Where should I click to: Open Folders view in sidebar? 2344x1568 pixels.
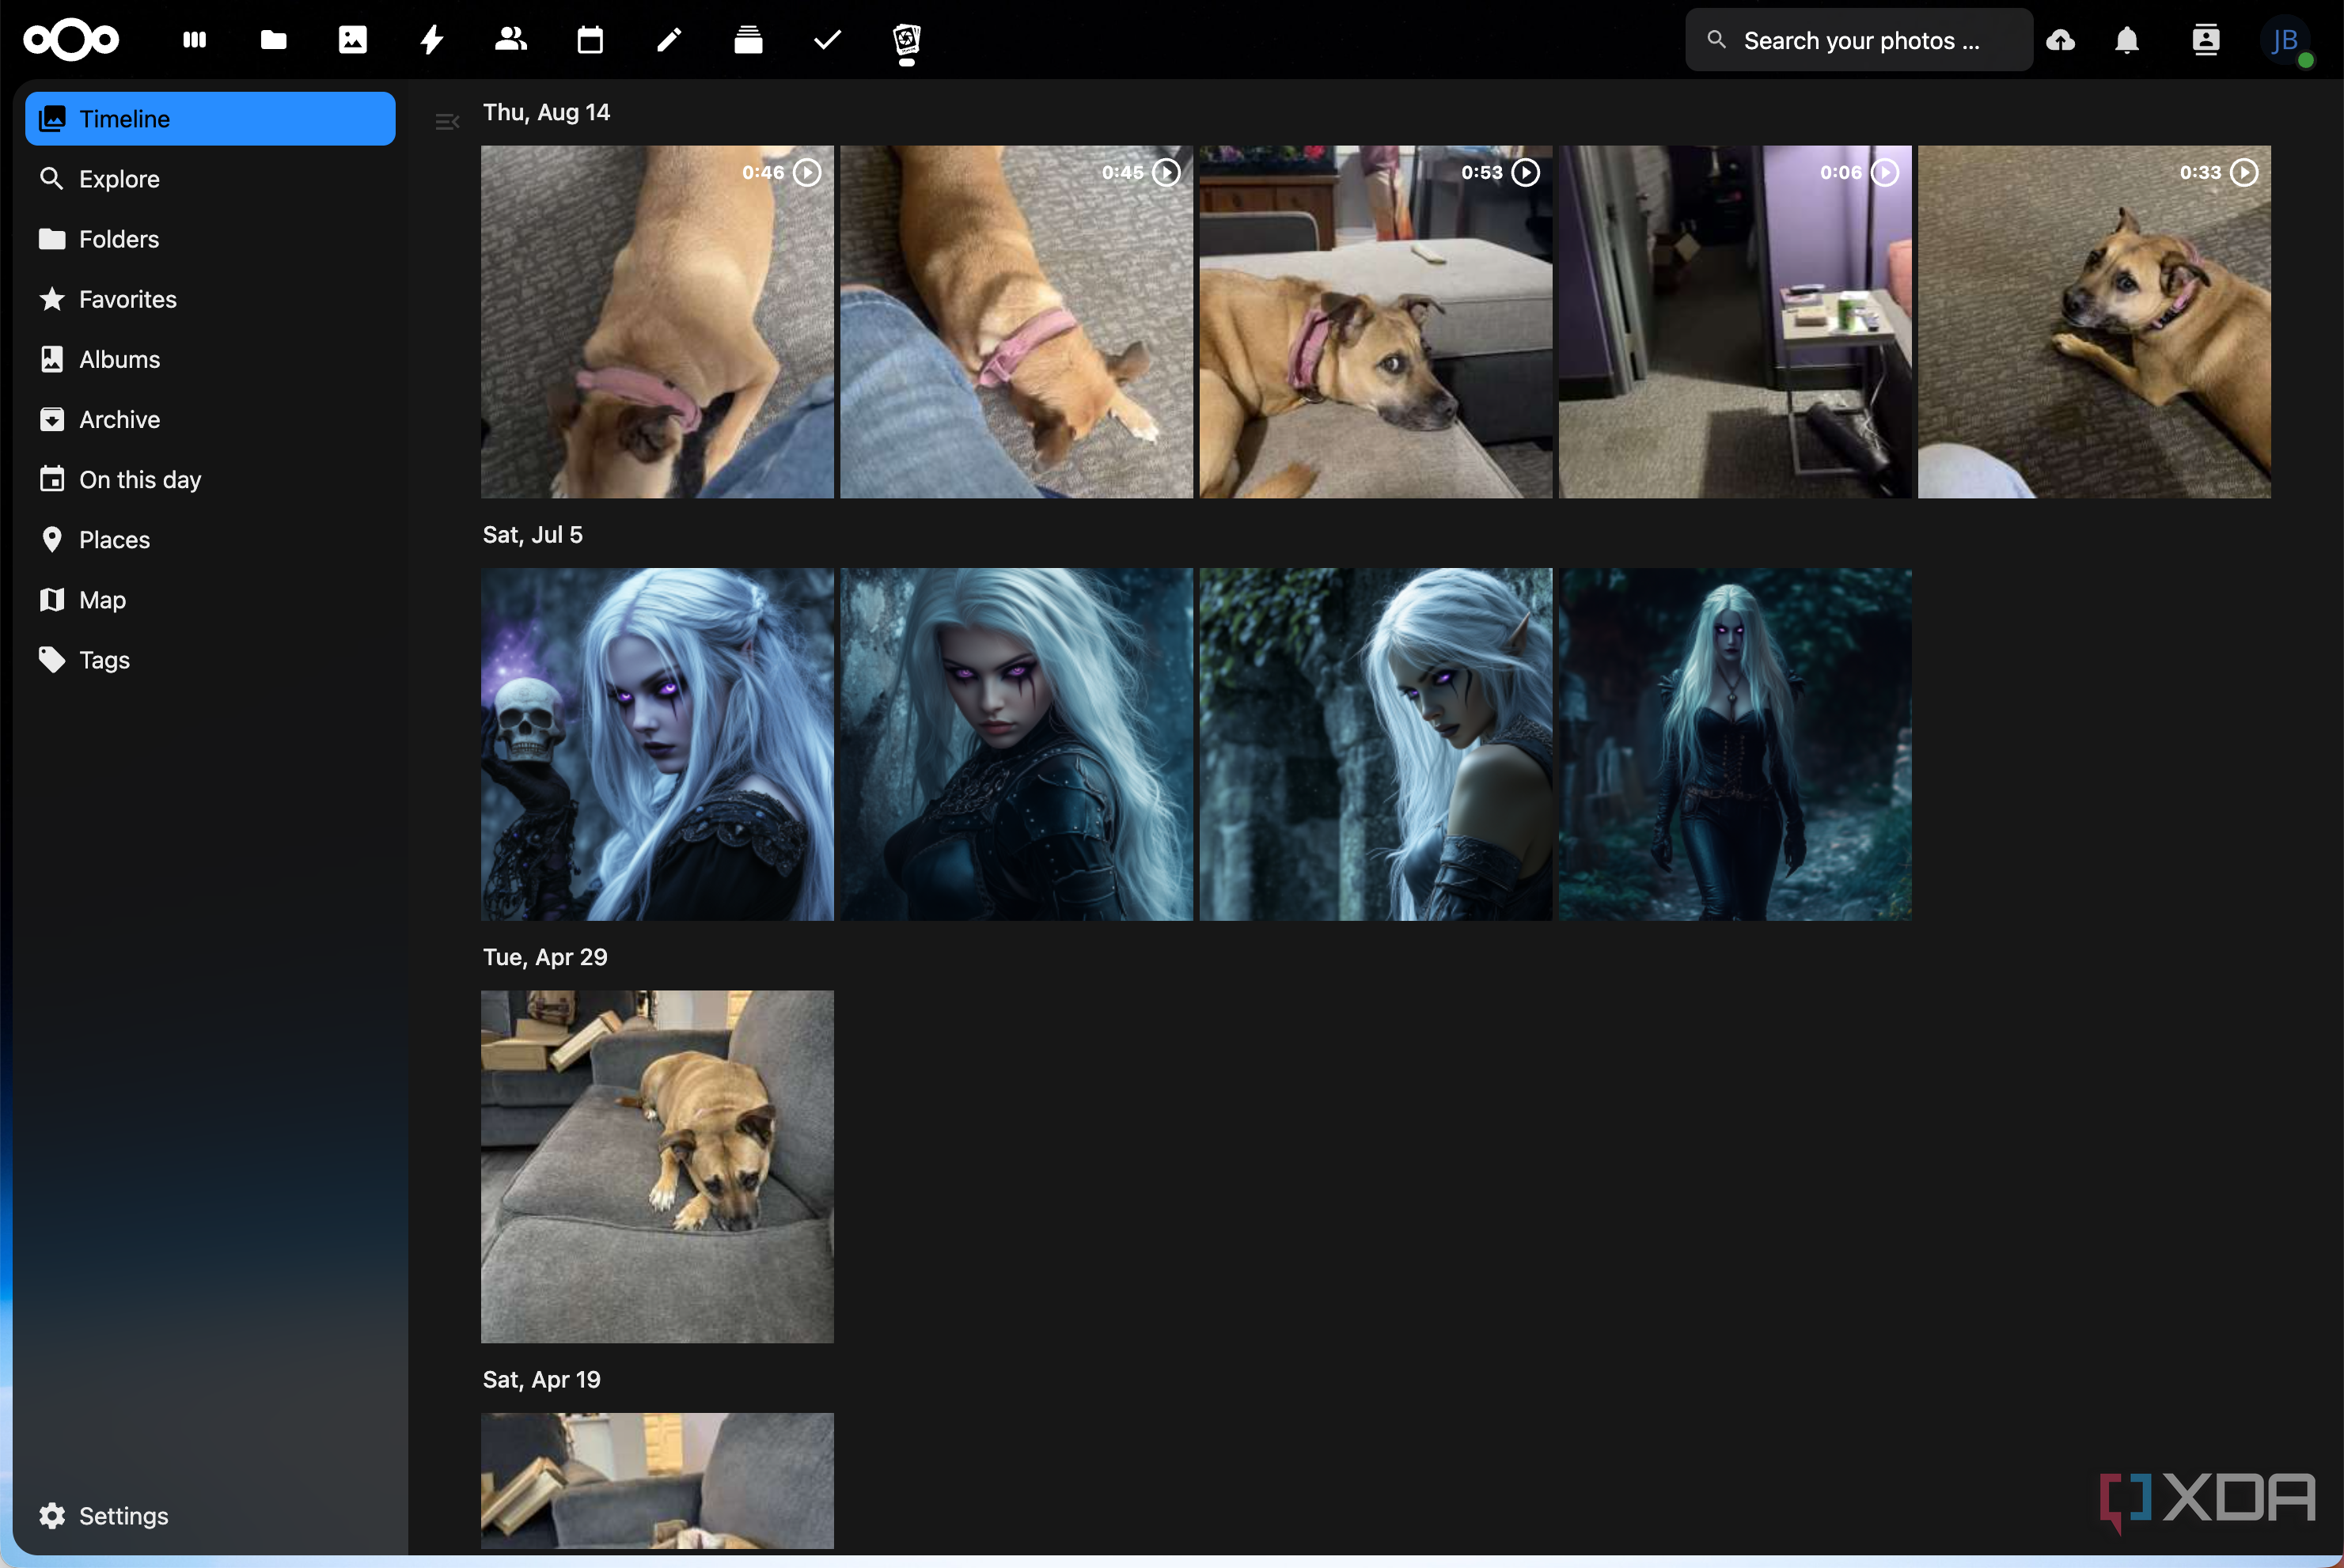210,239
